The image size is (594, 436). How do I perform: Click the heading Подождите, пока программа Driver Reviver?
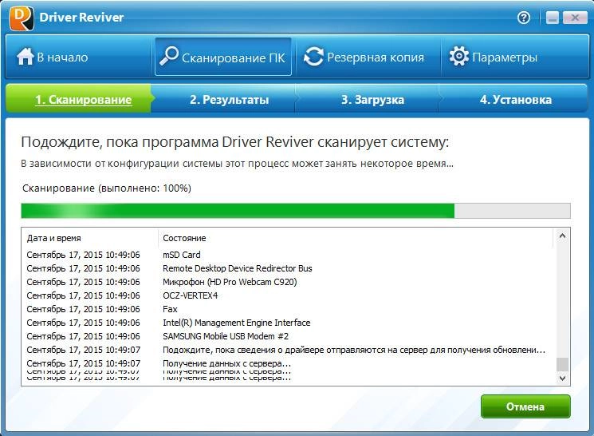[x=235, y=142]
